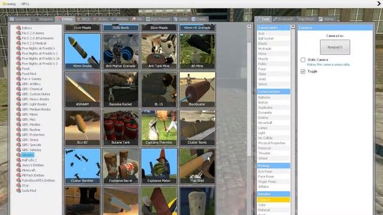Open the GB5: Custom Nukes category
Image resolution: width=383 pixels, height=215 pixels.
point(36,94)
